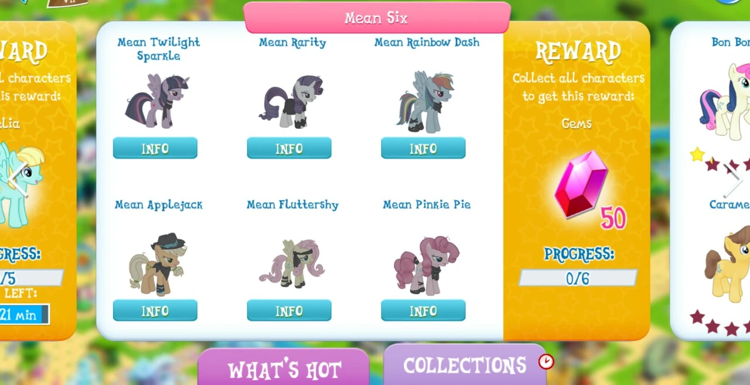Open INFO for Mean Twilight Sparkle
Viewport: 750px width, 385px height.
pos(155,148)
